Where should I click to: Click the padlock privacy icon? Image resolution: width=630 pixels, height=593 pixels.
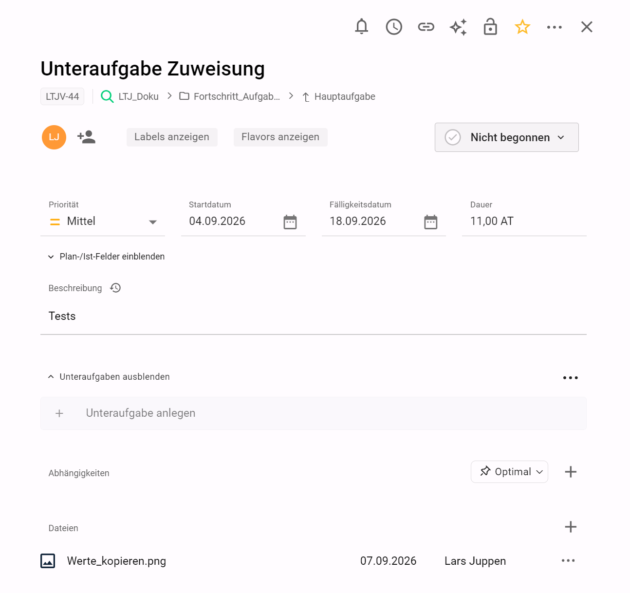click(x=490, y=27)
